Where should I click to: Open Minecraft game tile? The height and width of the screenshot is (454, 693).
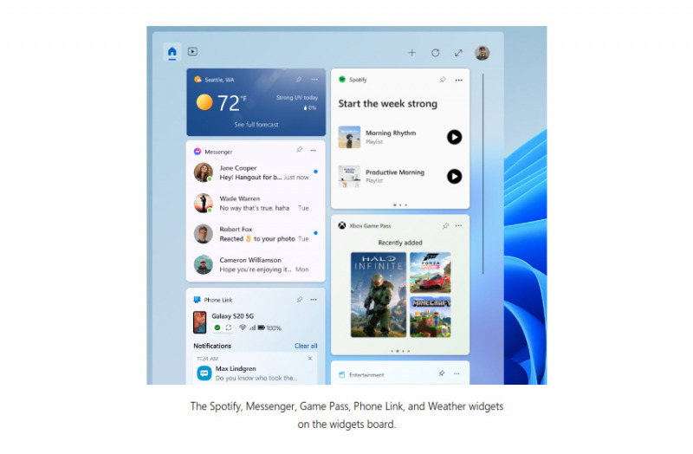coord(431,317)
